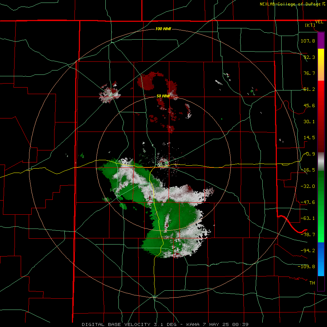Screen dimensions: 327x327
Task: Select the 14.5 legend value
Action: [x=309, y=138]
